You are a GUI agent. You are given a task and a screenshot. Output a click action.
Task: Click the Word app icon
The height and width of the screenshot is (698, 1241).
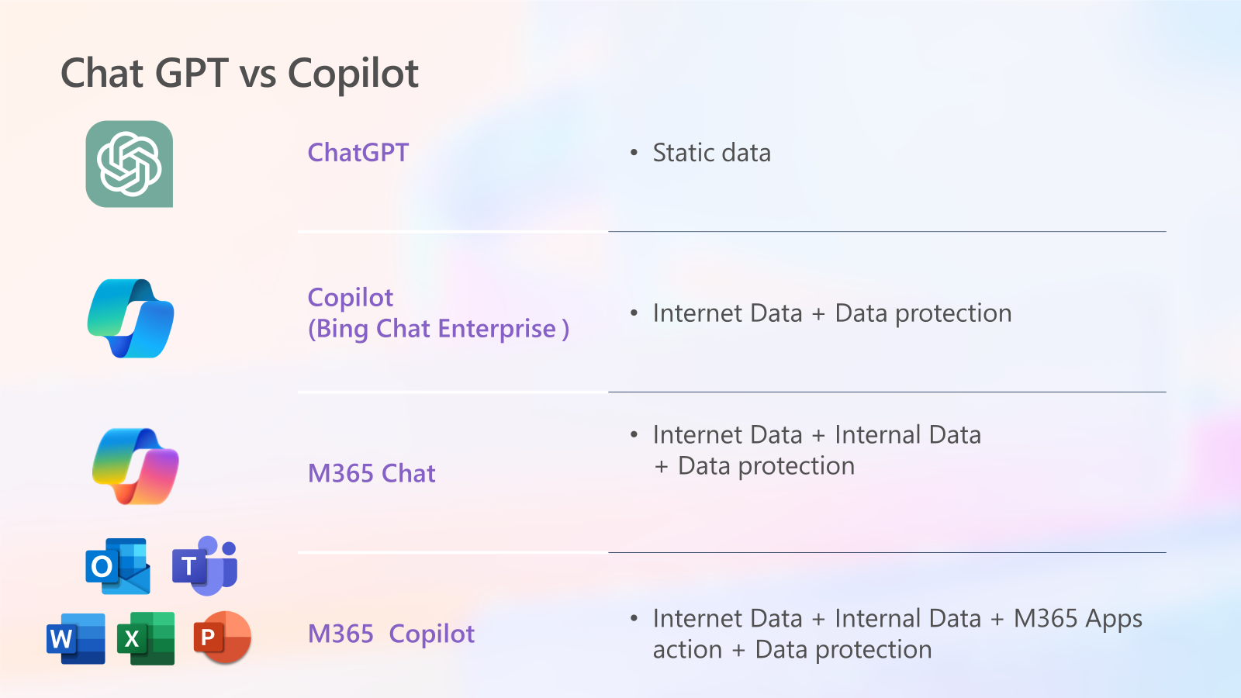76,638
